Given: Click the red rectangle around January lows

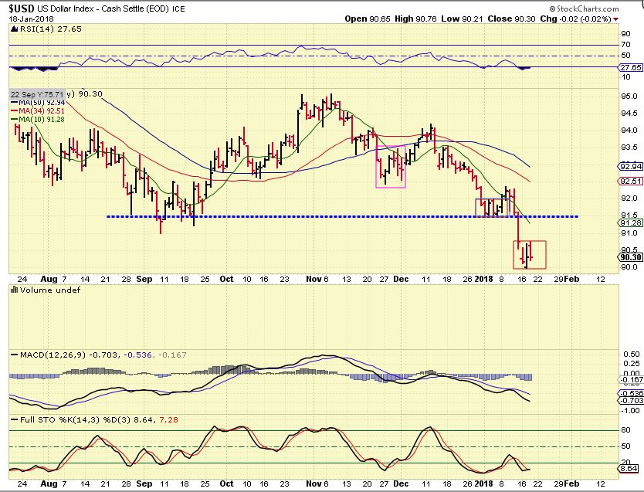Looking at the screenshot, I should [530, 254].
